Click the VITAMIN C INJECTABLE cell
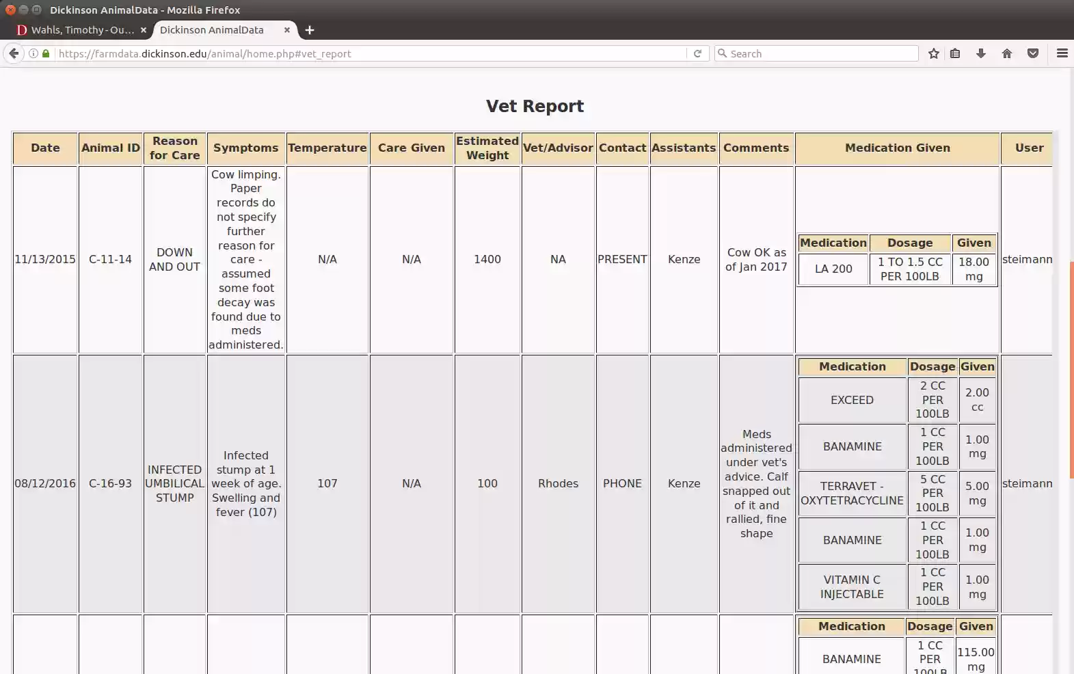 pyautogui.click(x=852, y=587)
